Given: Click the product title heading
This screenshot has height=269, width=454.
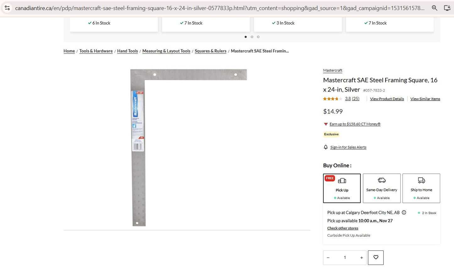Looking at the screenshot, I should [x=380, y=85].
